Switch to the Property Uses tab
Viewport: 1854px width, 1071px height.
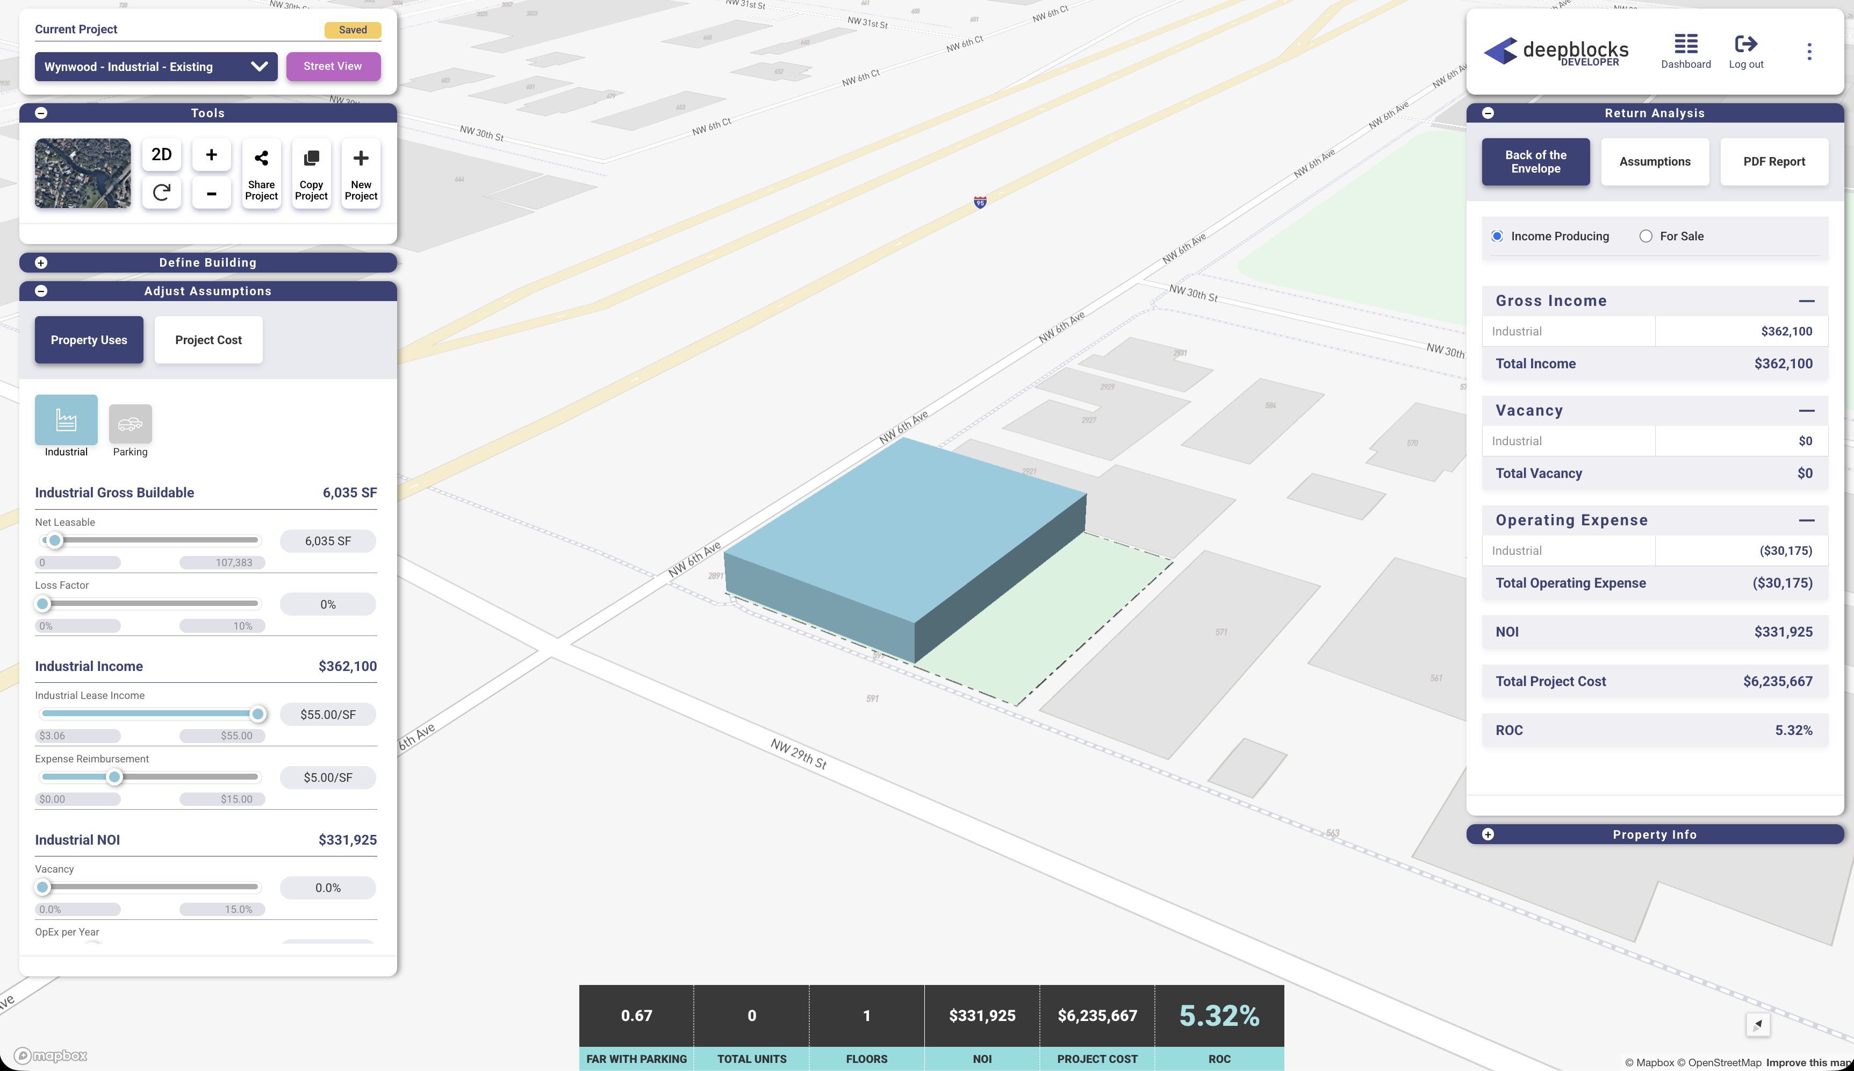pyautogui.click(x=89, y=340)
